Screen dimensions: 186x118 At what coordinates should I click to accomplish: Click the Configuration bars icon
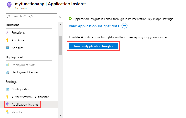[7, 89]
